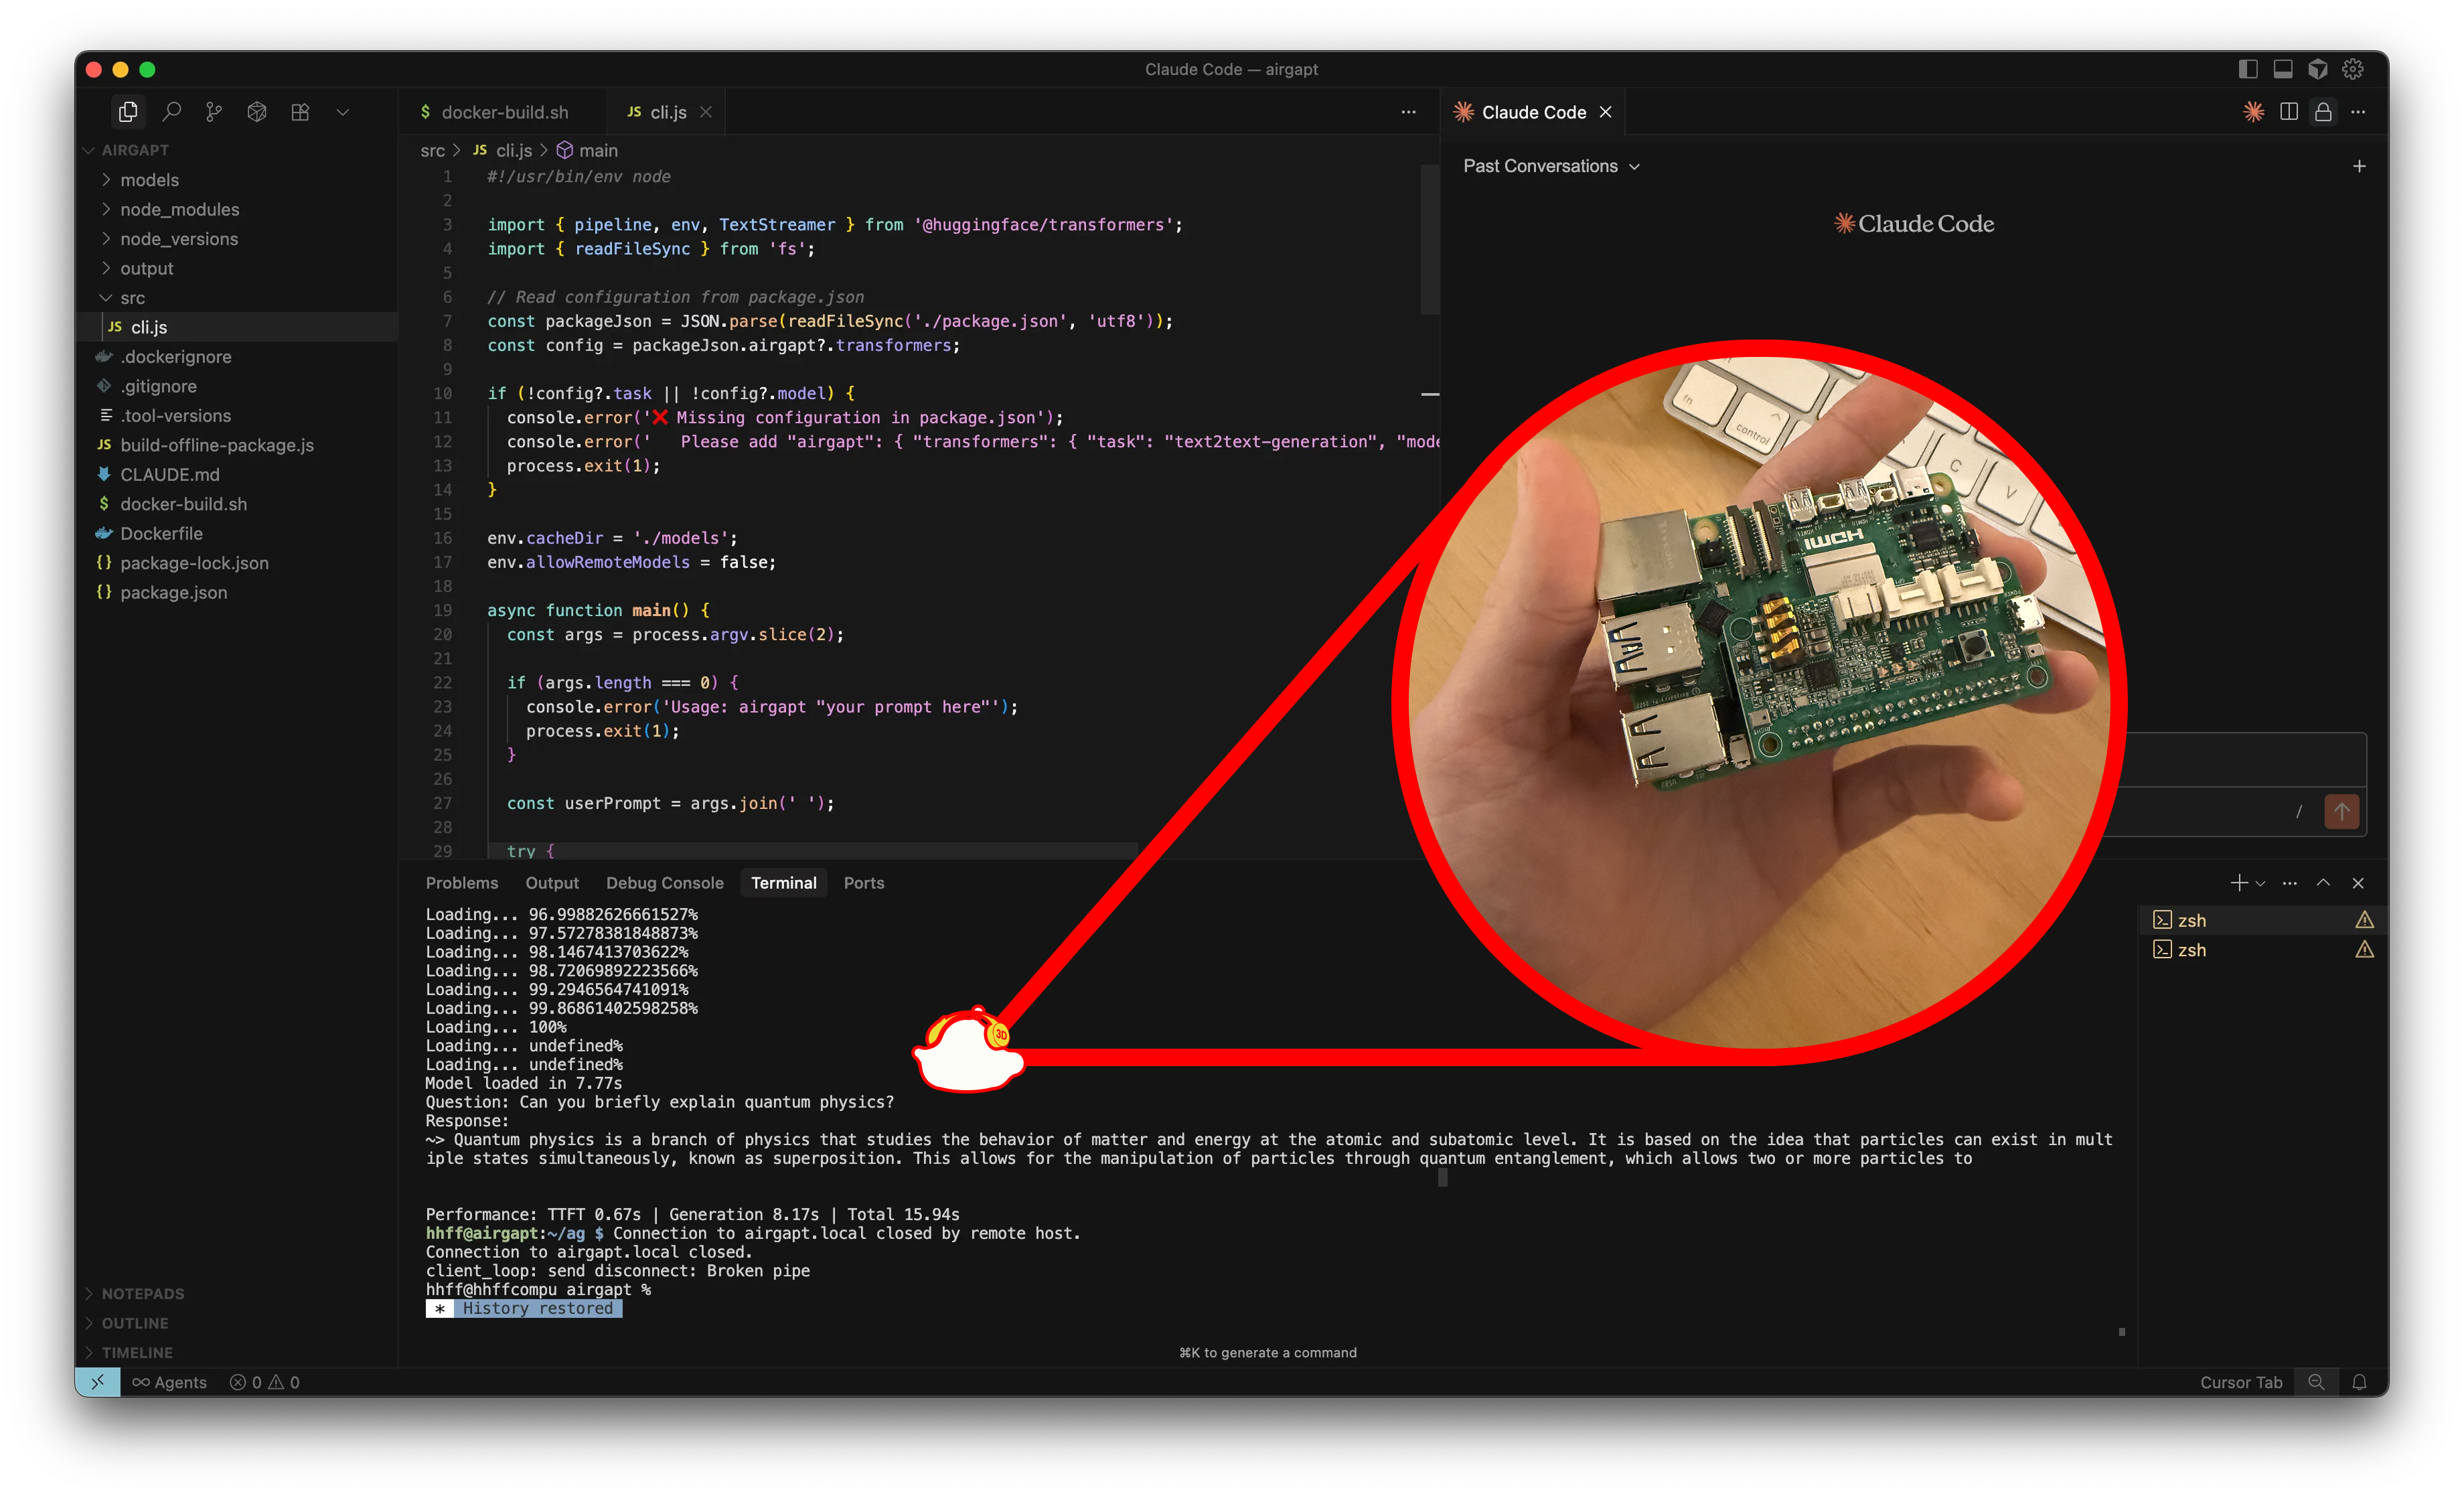Expand the Past Conversations dropdown

[1551, 166]
